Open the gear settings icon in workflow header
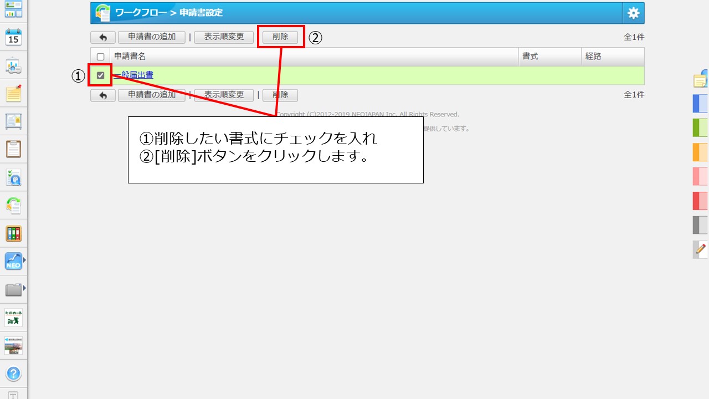The height and width of the screenshot is (399, 709). point(633,13)
